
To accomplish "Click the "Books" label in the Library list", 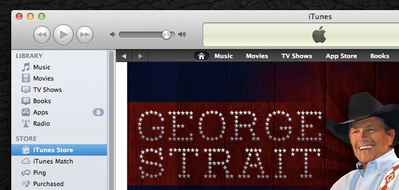I will [x=42, y=101].
